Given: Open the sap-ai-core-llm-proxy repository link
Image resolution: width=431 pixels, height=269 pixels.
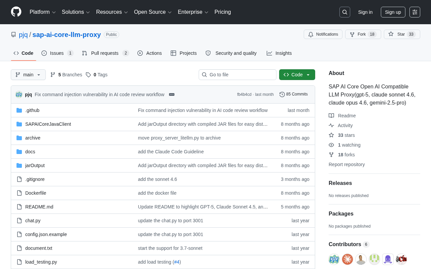Looking at the screenshot, I should (x=67, y=35).
